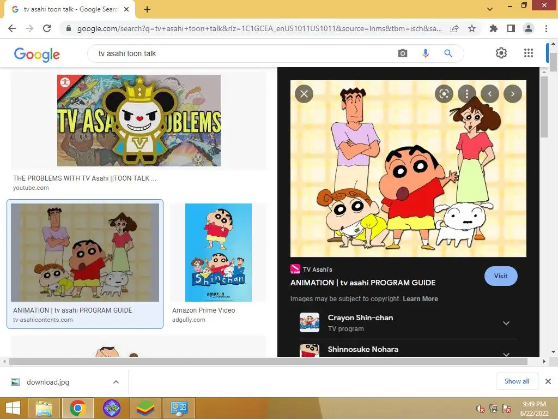This screenshot has width=558, height=419.
Task: Expand the Shinnosuke Nohara entry
Action: click(x=506, y=354)
